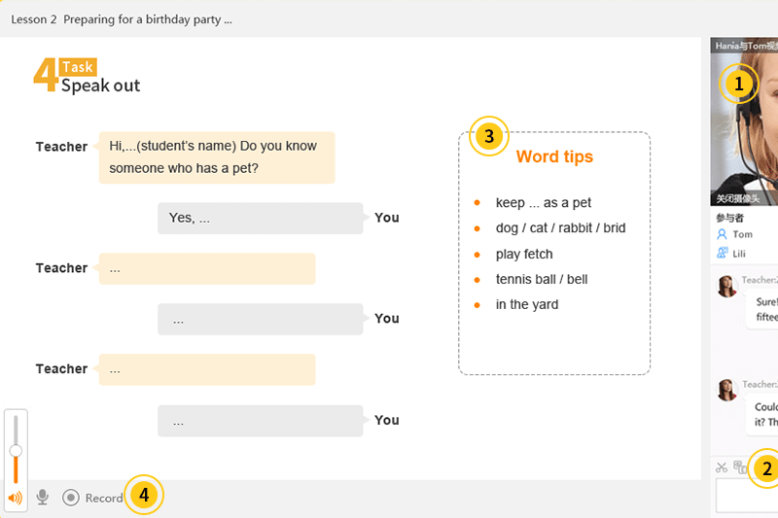Click Lili's participant icon
This screenshot has height=518, width=778.
722,252
